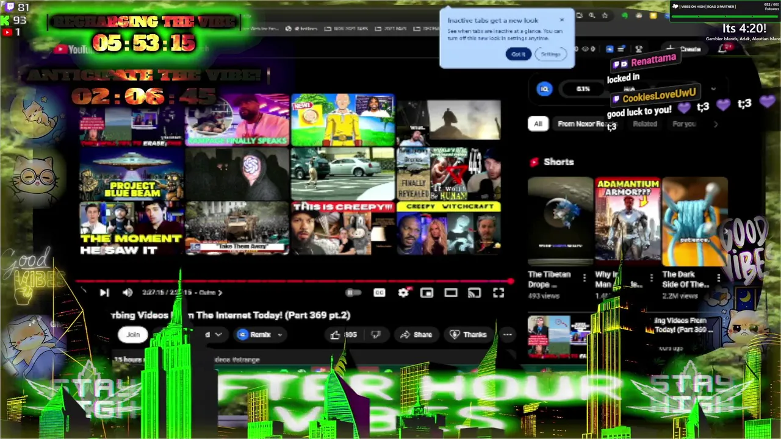Image resolution: width=781 pixels, height=439 pixels.
Task: Open Settings from the inactive tabs popup
Action: point(550,54)
